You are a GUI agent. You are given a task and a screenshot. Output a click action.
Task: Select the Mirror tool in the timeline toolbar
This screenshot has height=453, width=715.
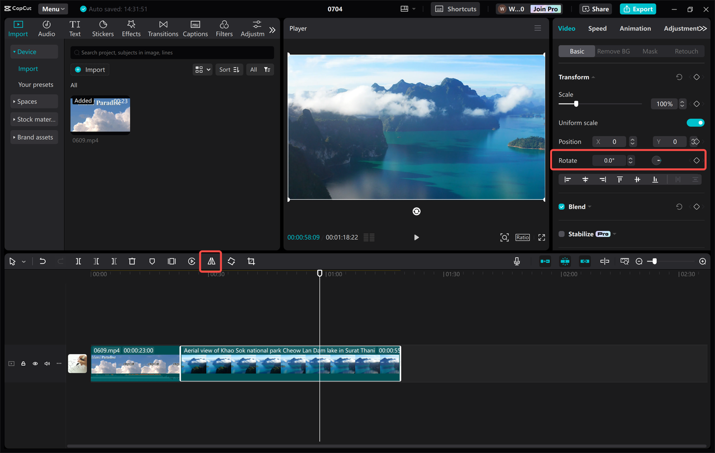(211, 261)
